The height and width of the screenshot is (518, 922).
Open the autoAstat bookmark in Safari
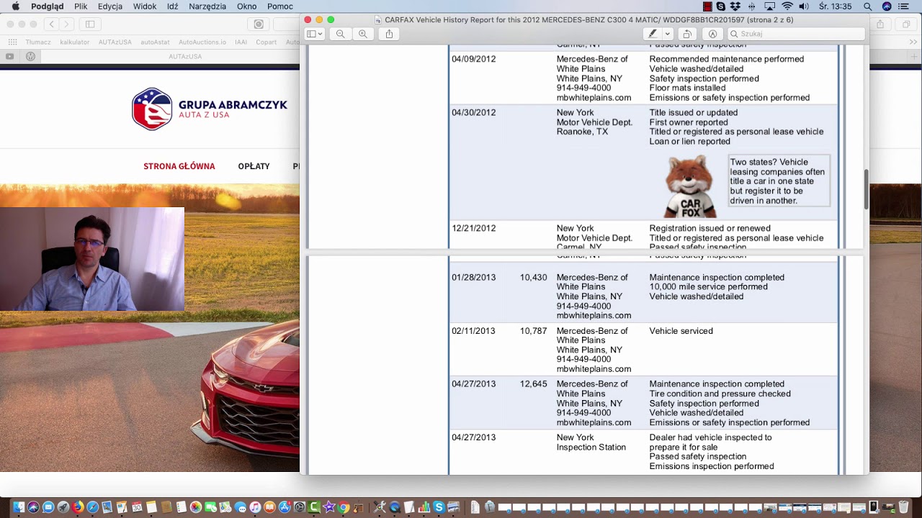tap(155, 42)
